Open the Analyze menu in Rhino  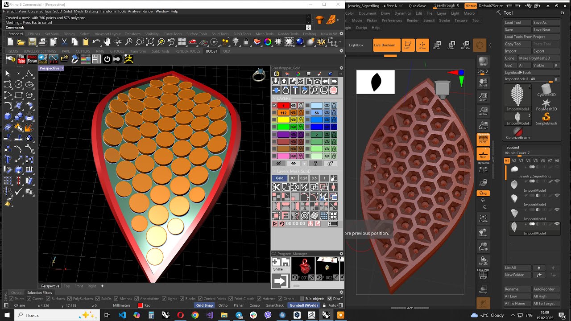click(x=134, y=11)
